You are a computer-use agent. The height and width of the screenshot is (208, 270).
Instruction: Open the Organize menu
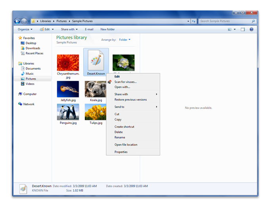[25, 29]
